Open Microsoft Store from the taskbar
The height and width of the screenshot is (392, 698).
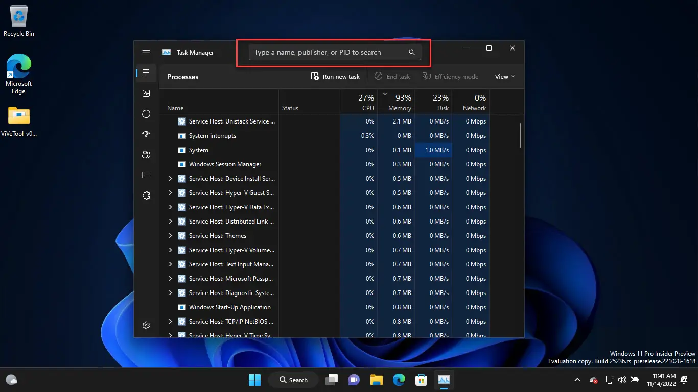(x=421, y=380)
